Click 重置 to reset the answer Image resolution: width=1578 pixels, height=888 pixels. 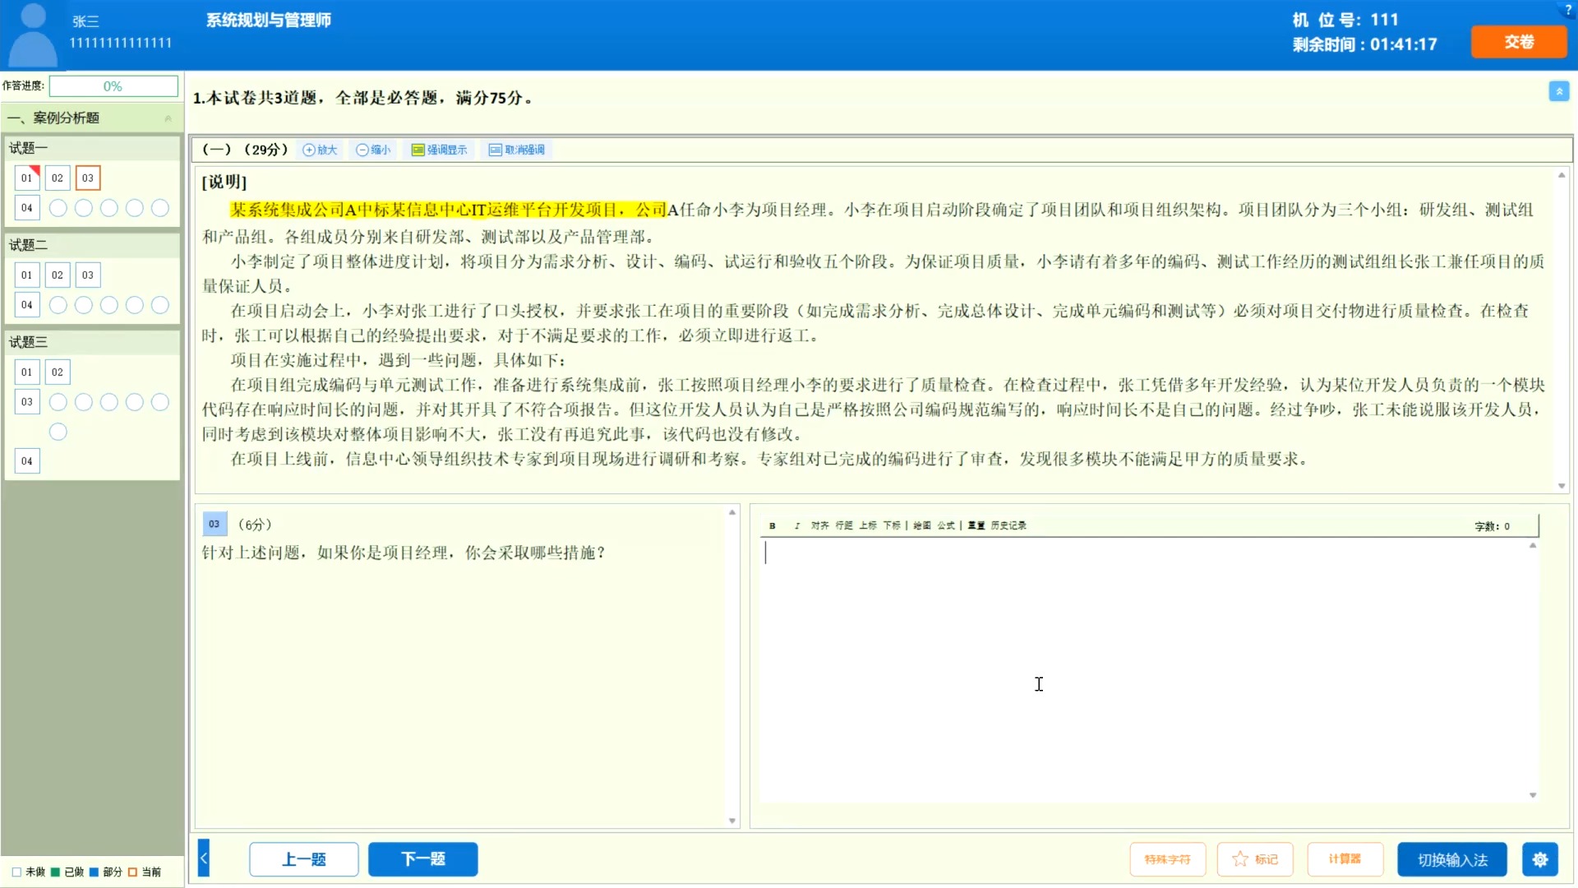tap(976, 525)
